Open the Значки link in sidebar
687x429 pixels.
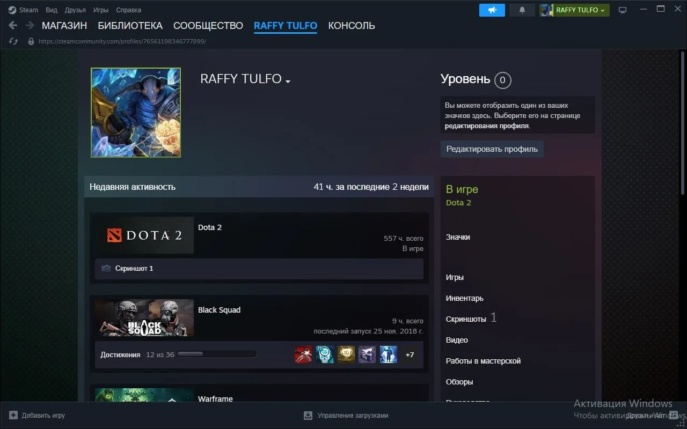pos(458,237)
